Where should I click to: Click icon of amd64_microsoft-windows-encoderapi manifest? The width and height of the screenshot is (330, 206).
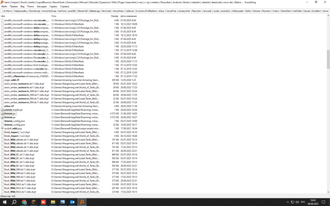pyautogui.click(x=2, y=50)
